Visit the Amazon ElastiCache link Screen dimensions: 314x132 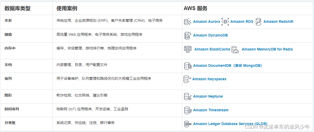pos(212,49)
